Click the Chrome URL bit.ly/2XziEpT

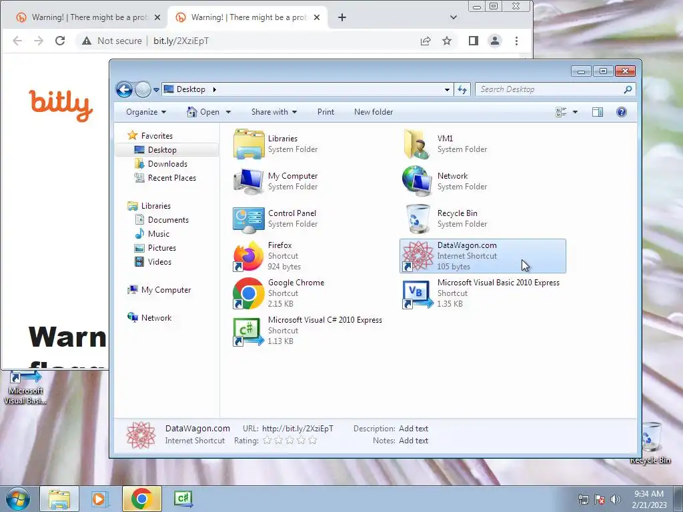181,41
